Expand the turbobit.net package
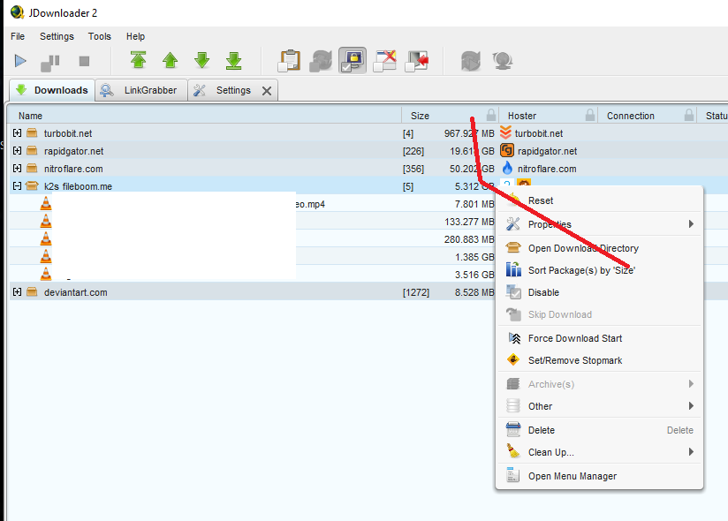This screenshot has height=521, width=728. point(17,133)
